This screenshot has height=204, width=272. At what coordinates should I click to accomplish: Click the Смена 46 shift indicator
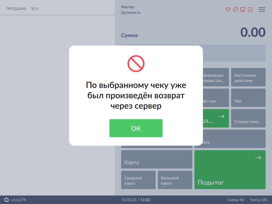(236, 200)
